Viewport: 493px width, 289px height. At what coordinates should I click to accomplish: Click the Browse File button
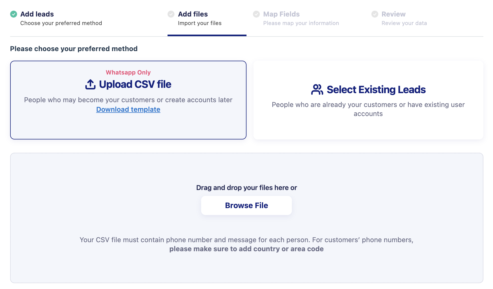click(x=246, y=205)
